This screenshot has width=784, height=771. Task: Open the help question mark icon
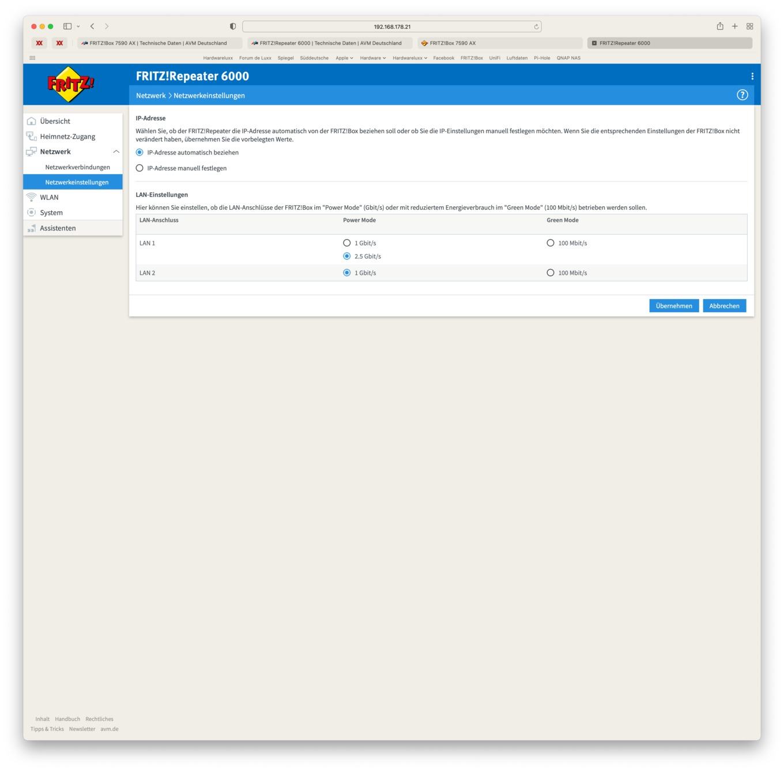click(742, 95)
